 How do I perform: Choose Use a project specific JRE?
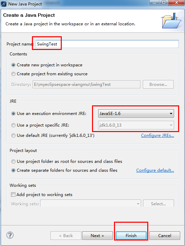click(x=40, y=125)
